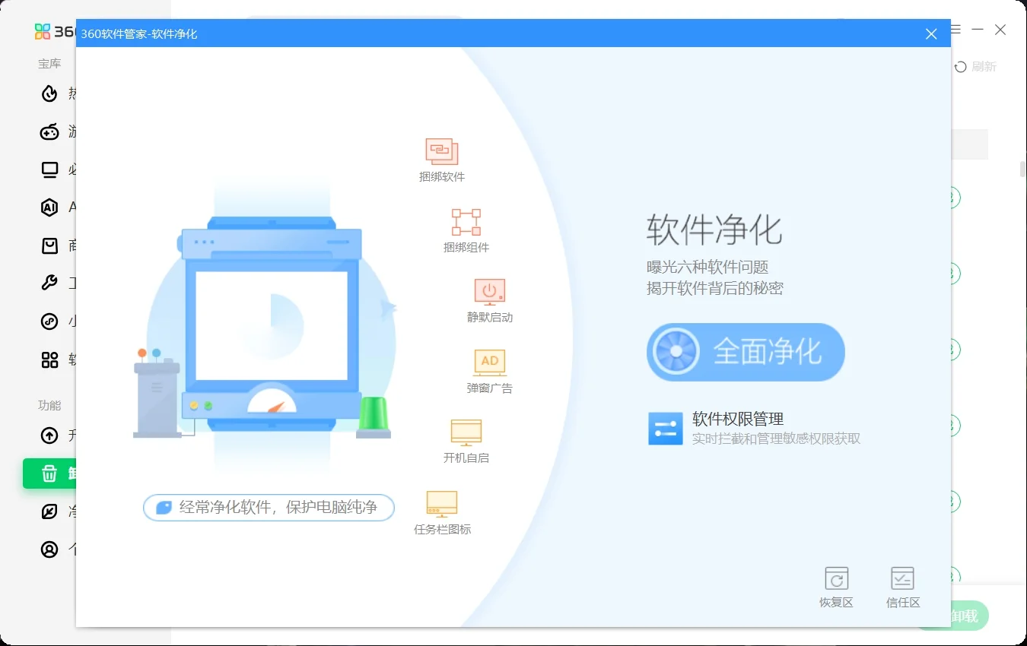1027x646 pixels.
Task: Click the blue 软件权限管理 permissions icon
Action: click(x=665, y=429)
